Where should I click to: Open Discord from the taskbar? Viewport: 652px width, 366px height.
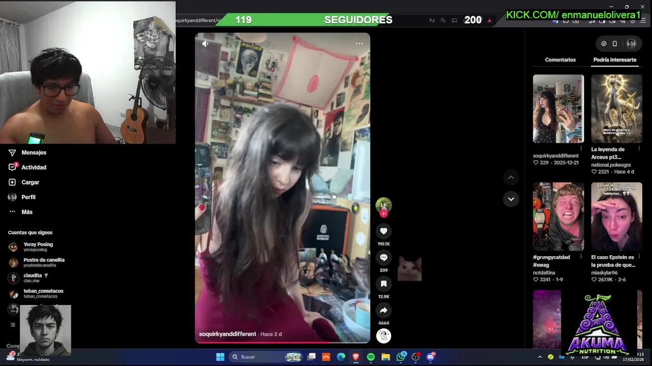coord(430,357)
